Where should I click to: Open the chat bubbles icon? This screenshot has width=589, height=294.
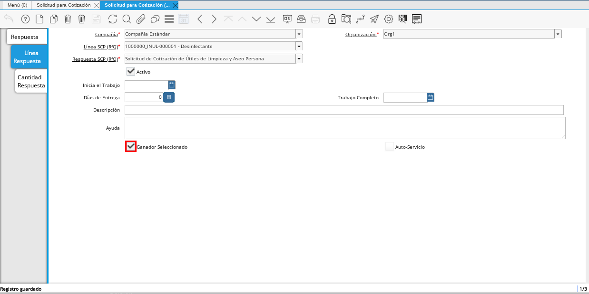(155, 19)
